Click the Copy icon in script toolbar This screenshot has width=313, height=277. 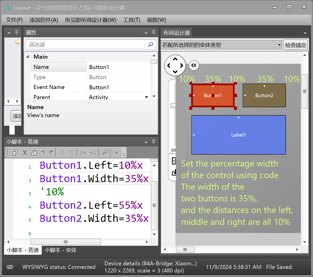(15, 152)
